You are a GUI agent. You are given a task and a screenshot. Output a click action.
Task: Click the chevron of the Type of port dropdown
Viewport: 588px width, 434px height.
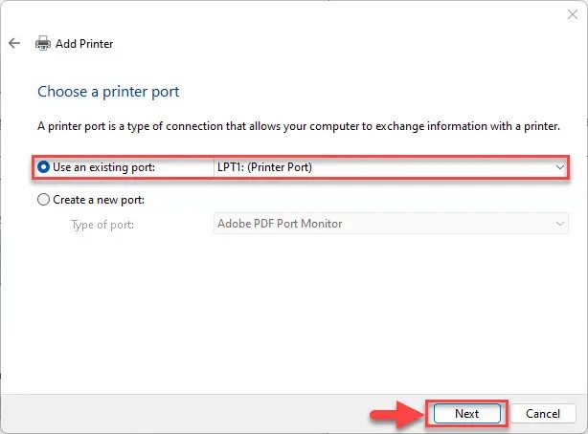(x=560, y=224)
